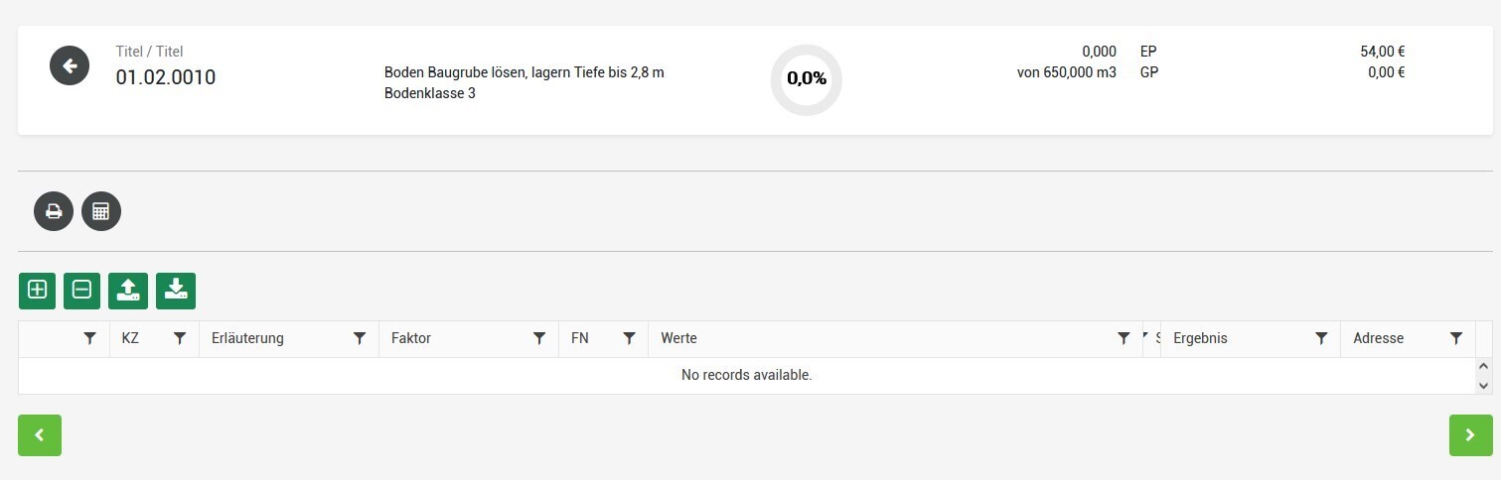Viewport: 1501px width, 480px height.
Task: Open filter for the Erläuterung column
Action: tap(360, 339)
